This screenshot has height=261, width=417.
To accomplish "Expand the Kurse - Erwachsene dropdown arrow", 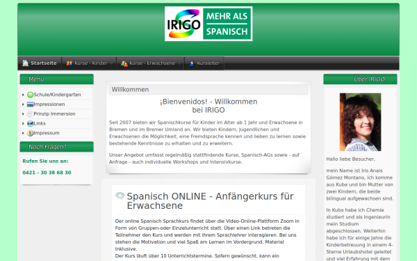I will [x=179, y=63].
